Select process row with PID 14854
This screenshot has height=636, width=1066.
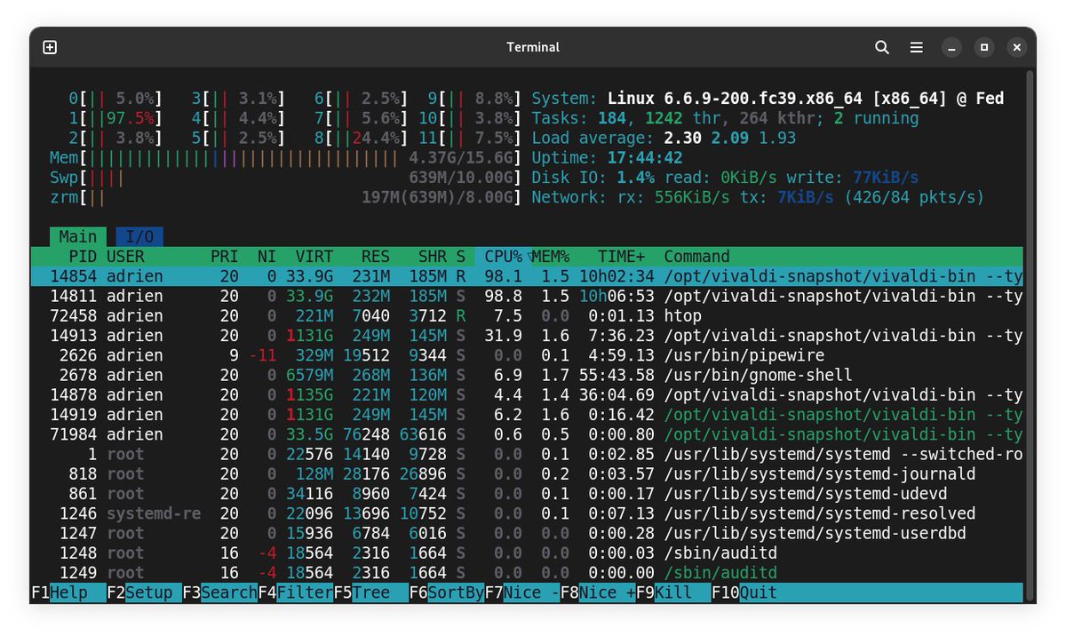(527, 276)
